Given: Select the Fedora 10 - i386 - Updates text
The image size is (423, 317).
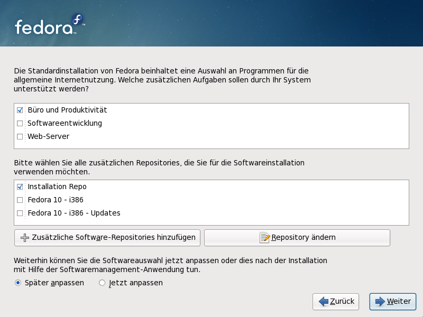Looking at the screenshot, I should click(74, 213).
